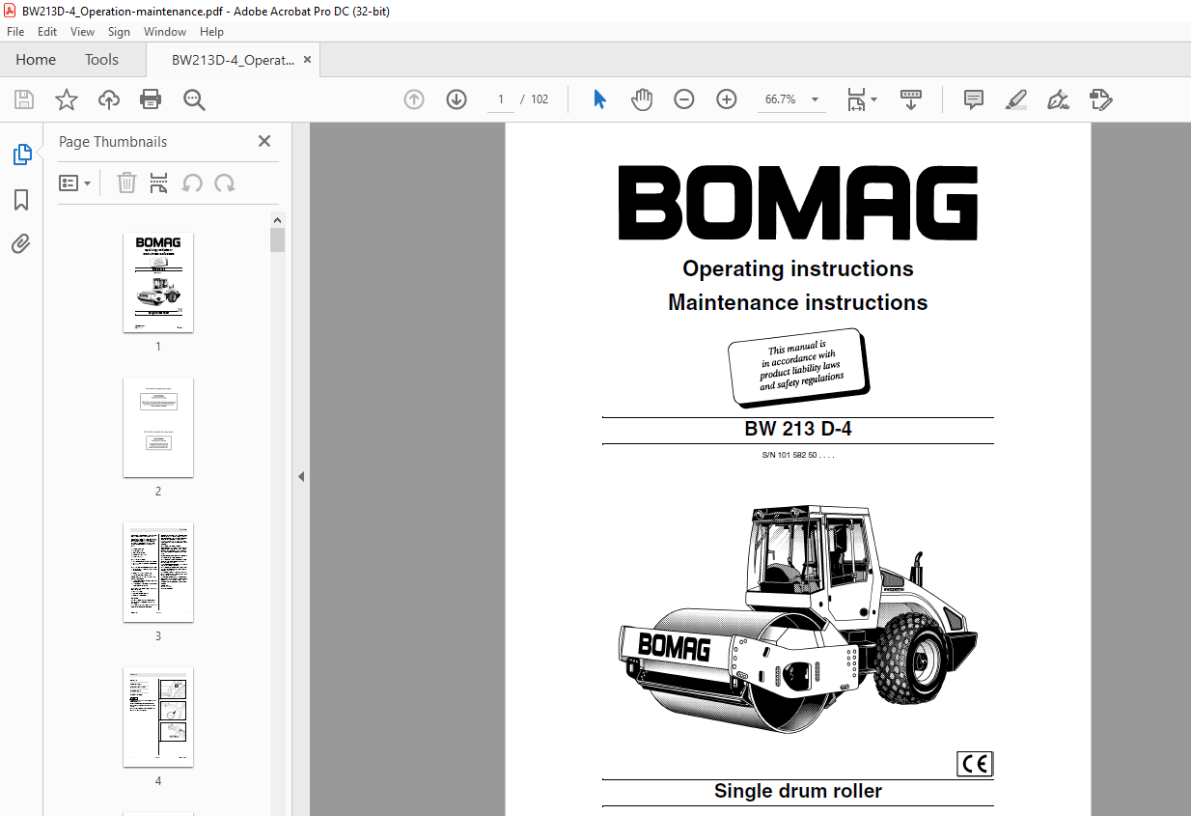The width and height of the screenshot is (1191, 816).
Task: Switch to the Home tab
Action: [36, 60]
